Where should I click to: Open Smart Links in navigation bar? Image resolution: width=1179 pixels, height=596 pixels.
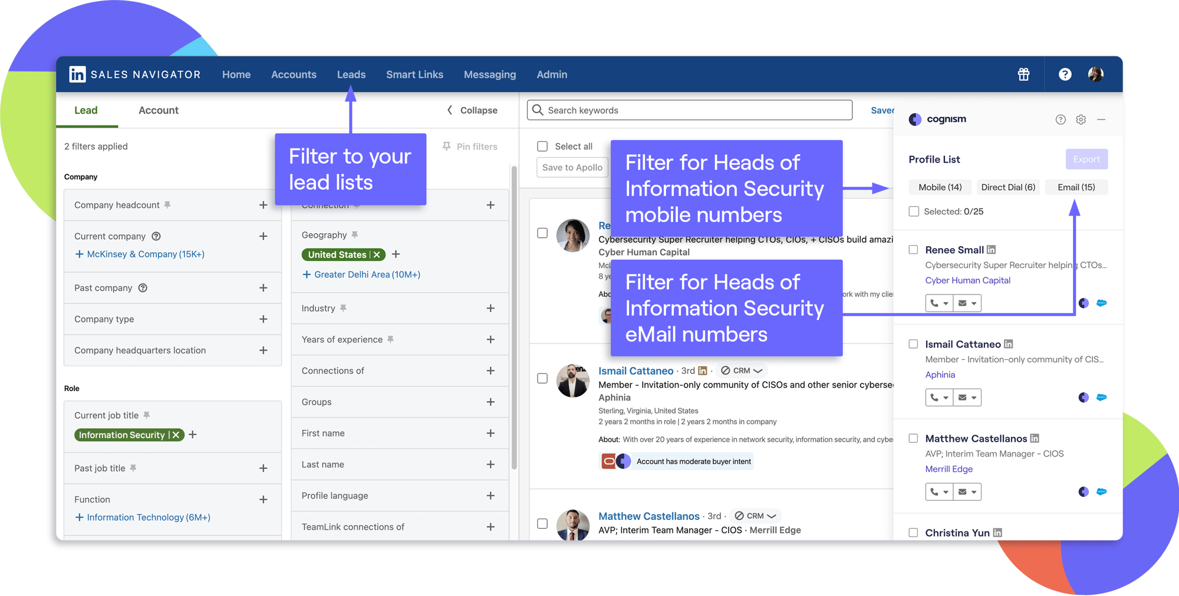[414, 74]
